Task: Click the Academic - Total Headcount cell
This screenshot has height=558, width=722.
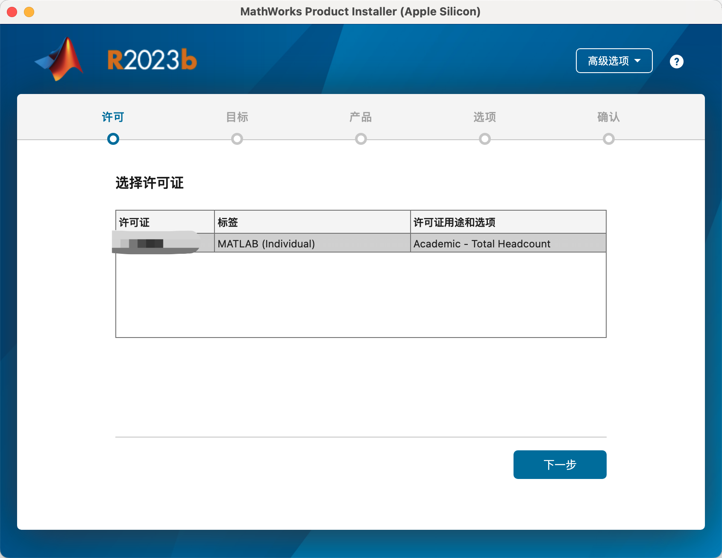Action: click(508, 243)
